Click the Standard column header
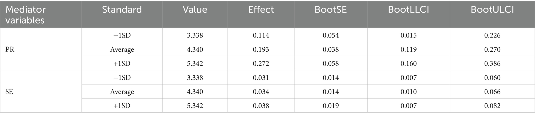Image resolution: width=535 pixels, height=117 pixels. (x=122, y=10)
